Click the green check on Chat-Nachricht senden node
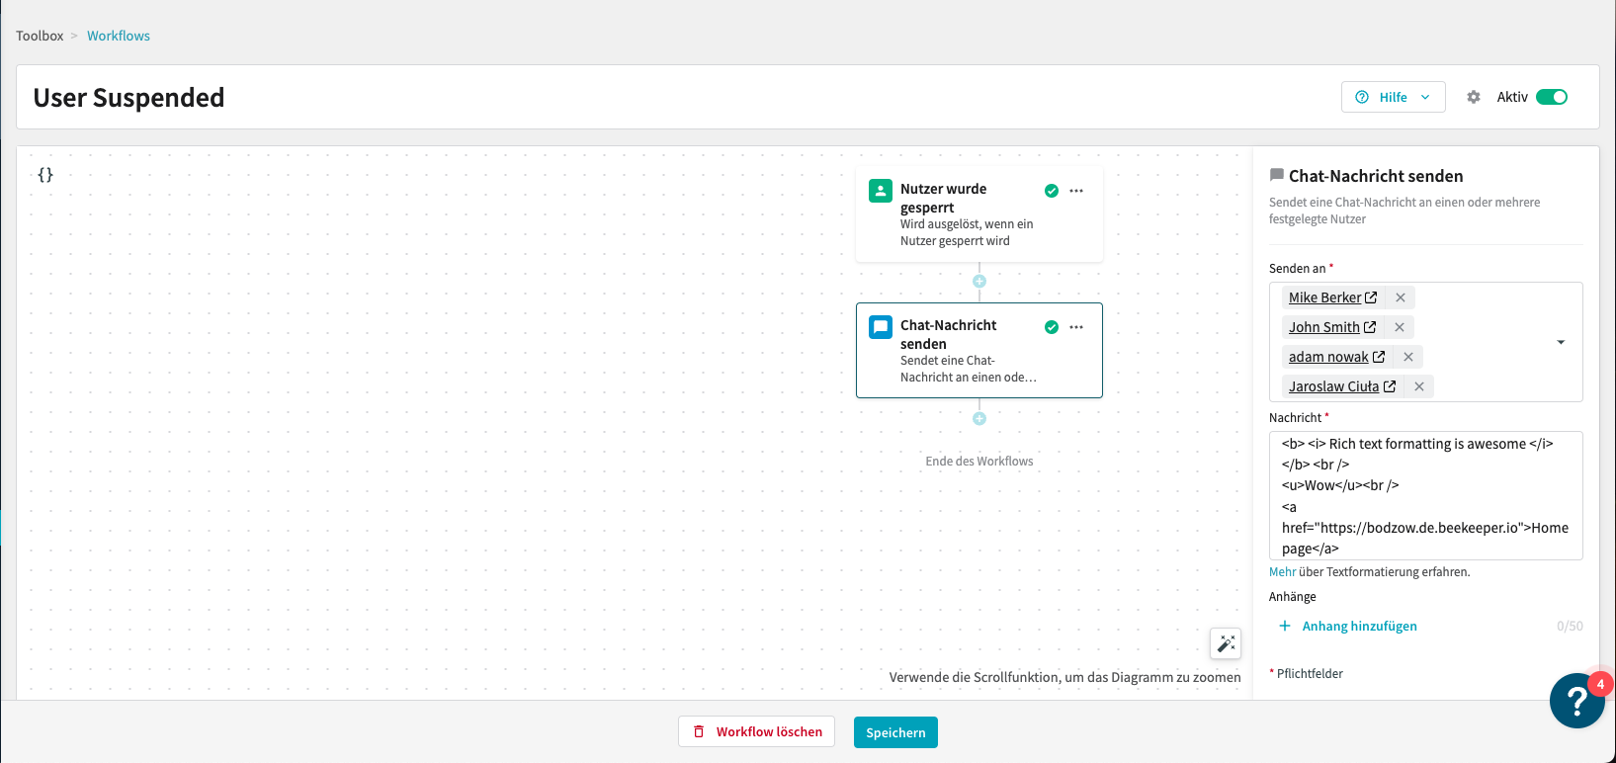1616x763 pixels. coord(1052,327)
